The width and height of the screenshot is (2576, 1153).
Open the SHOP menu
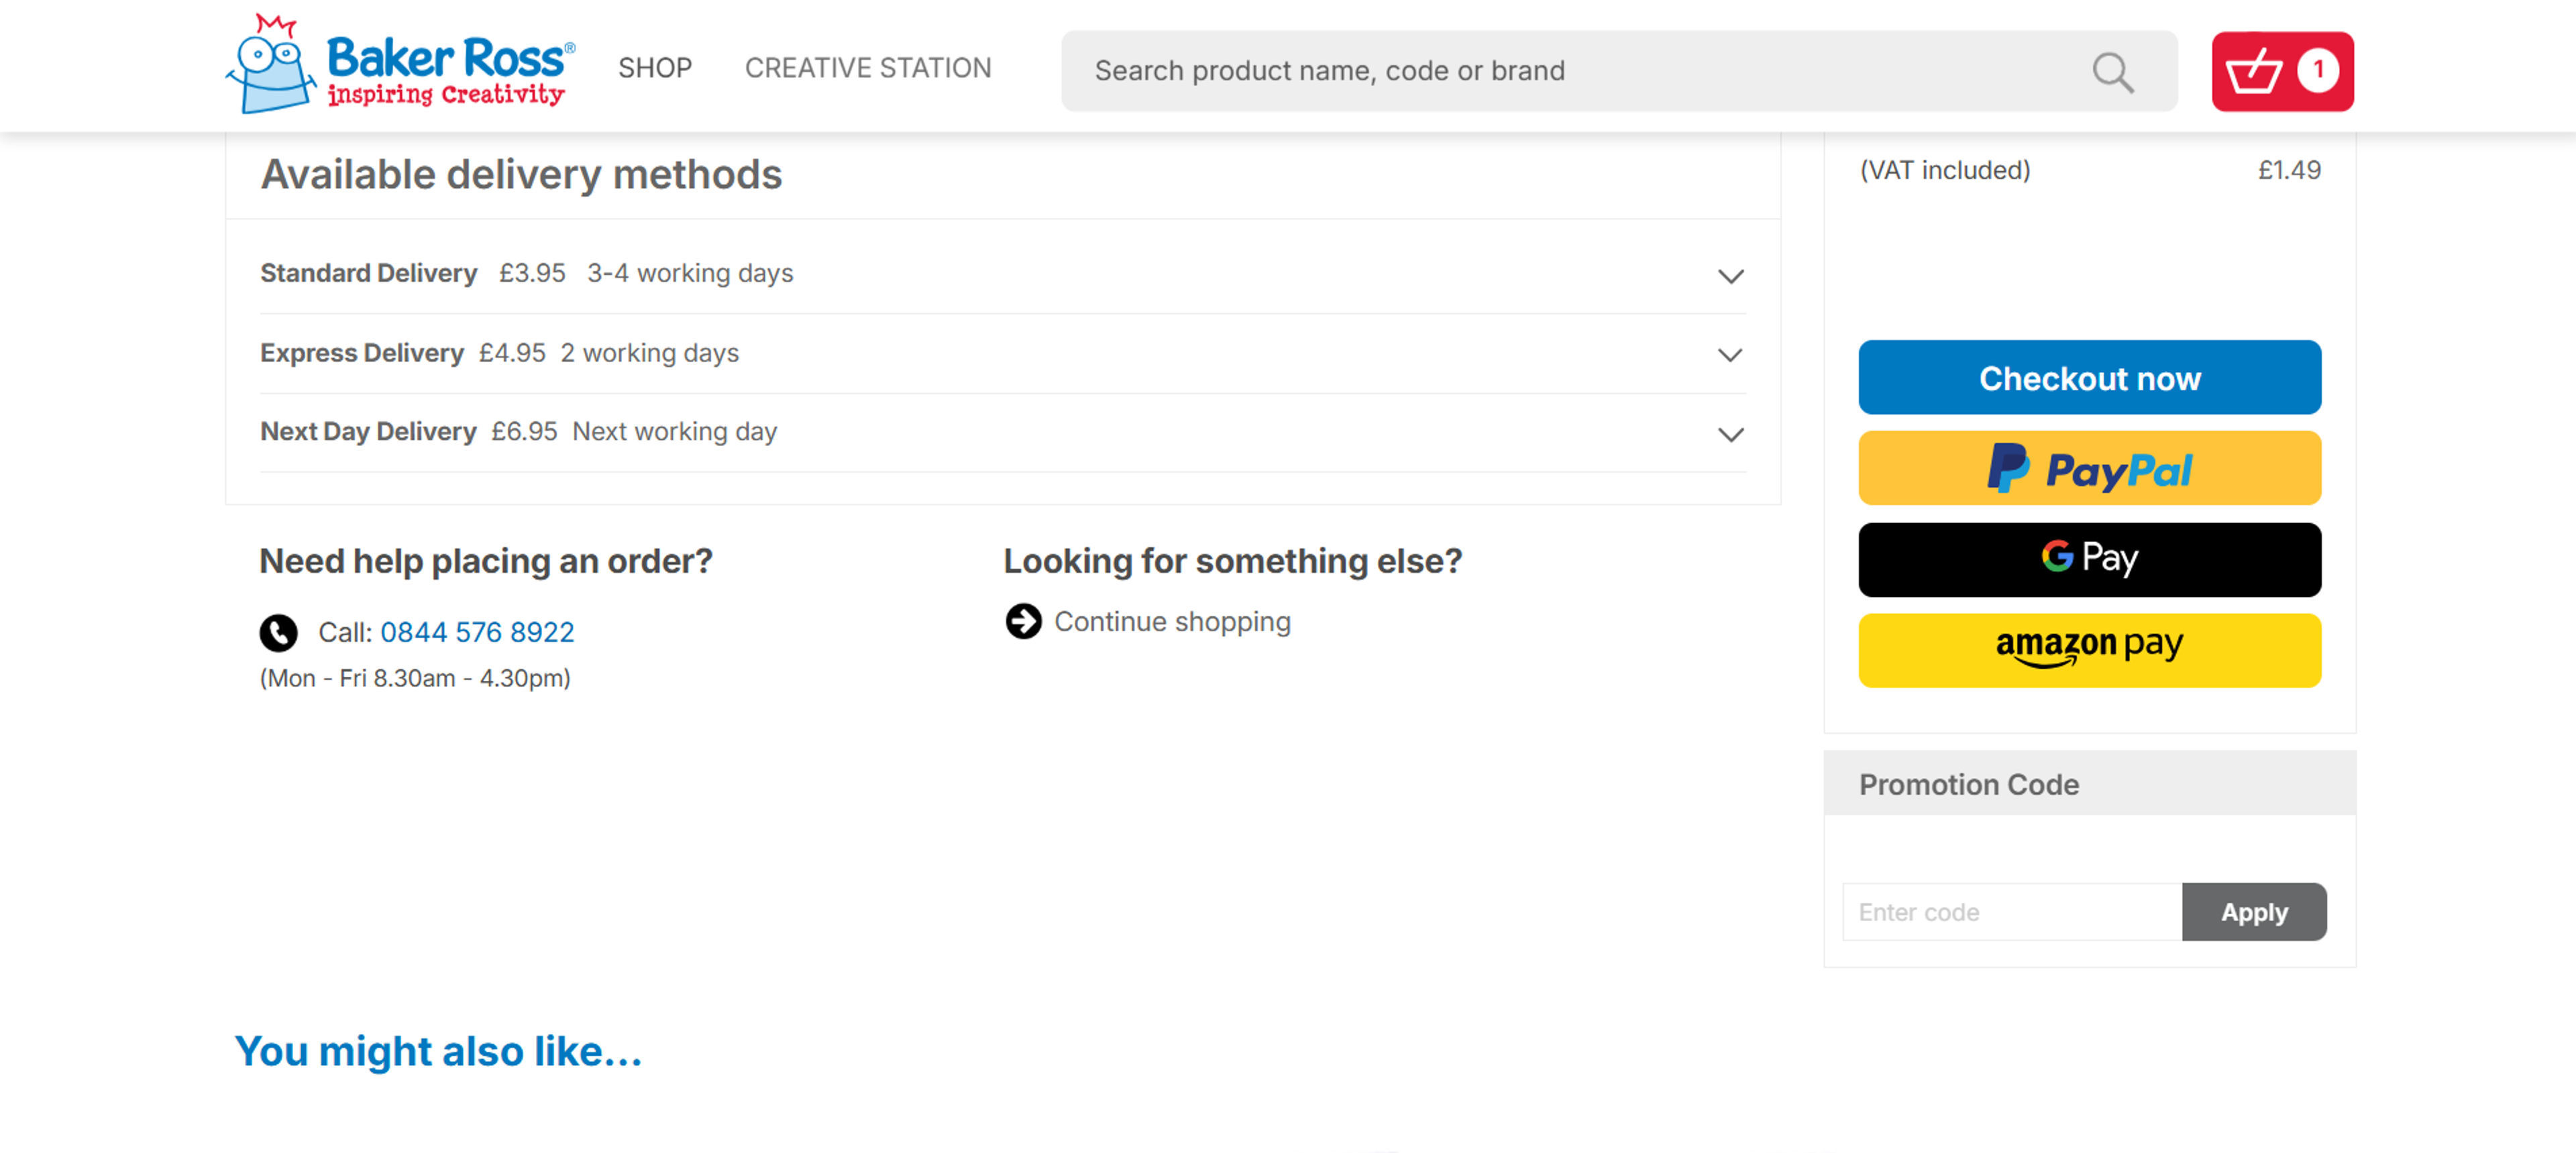(654, 68)
